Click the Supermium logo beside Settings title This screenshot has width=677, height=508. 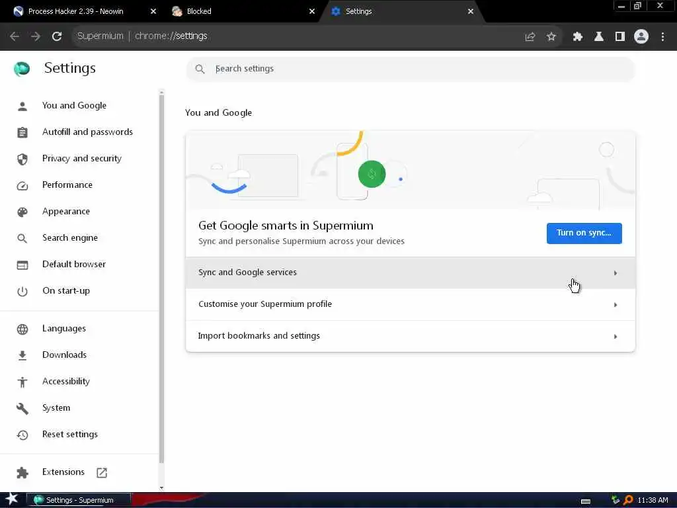[22, 68]
